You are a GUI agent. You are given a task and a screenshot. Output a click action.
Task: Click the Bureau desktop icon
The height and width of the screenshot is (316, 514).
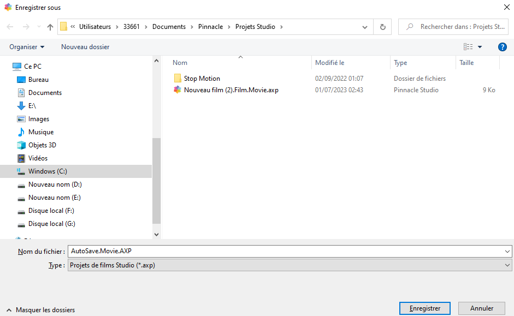[21, 80]
